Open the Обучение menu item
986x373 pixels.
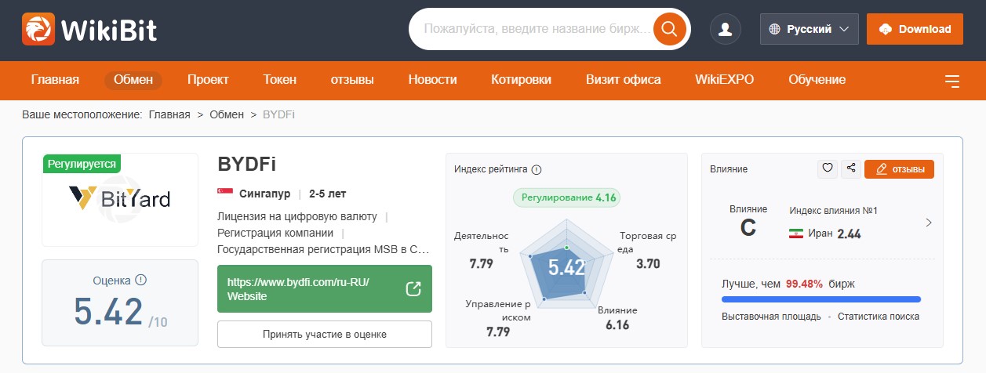pyautogui.click(x=817, y=80)
